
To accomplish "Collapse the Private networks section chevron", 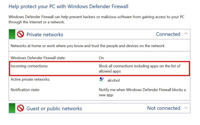I will (x=185, y=34).
